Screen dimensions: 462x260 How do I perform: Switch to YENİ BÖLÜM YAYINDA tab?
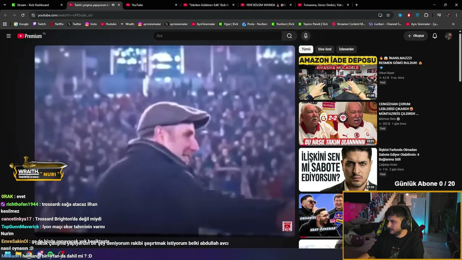coord(266,5)
